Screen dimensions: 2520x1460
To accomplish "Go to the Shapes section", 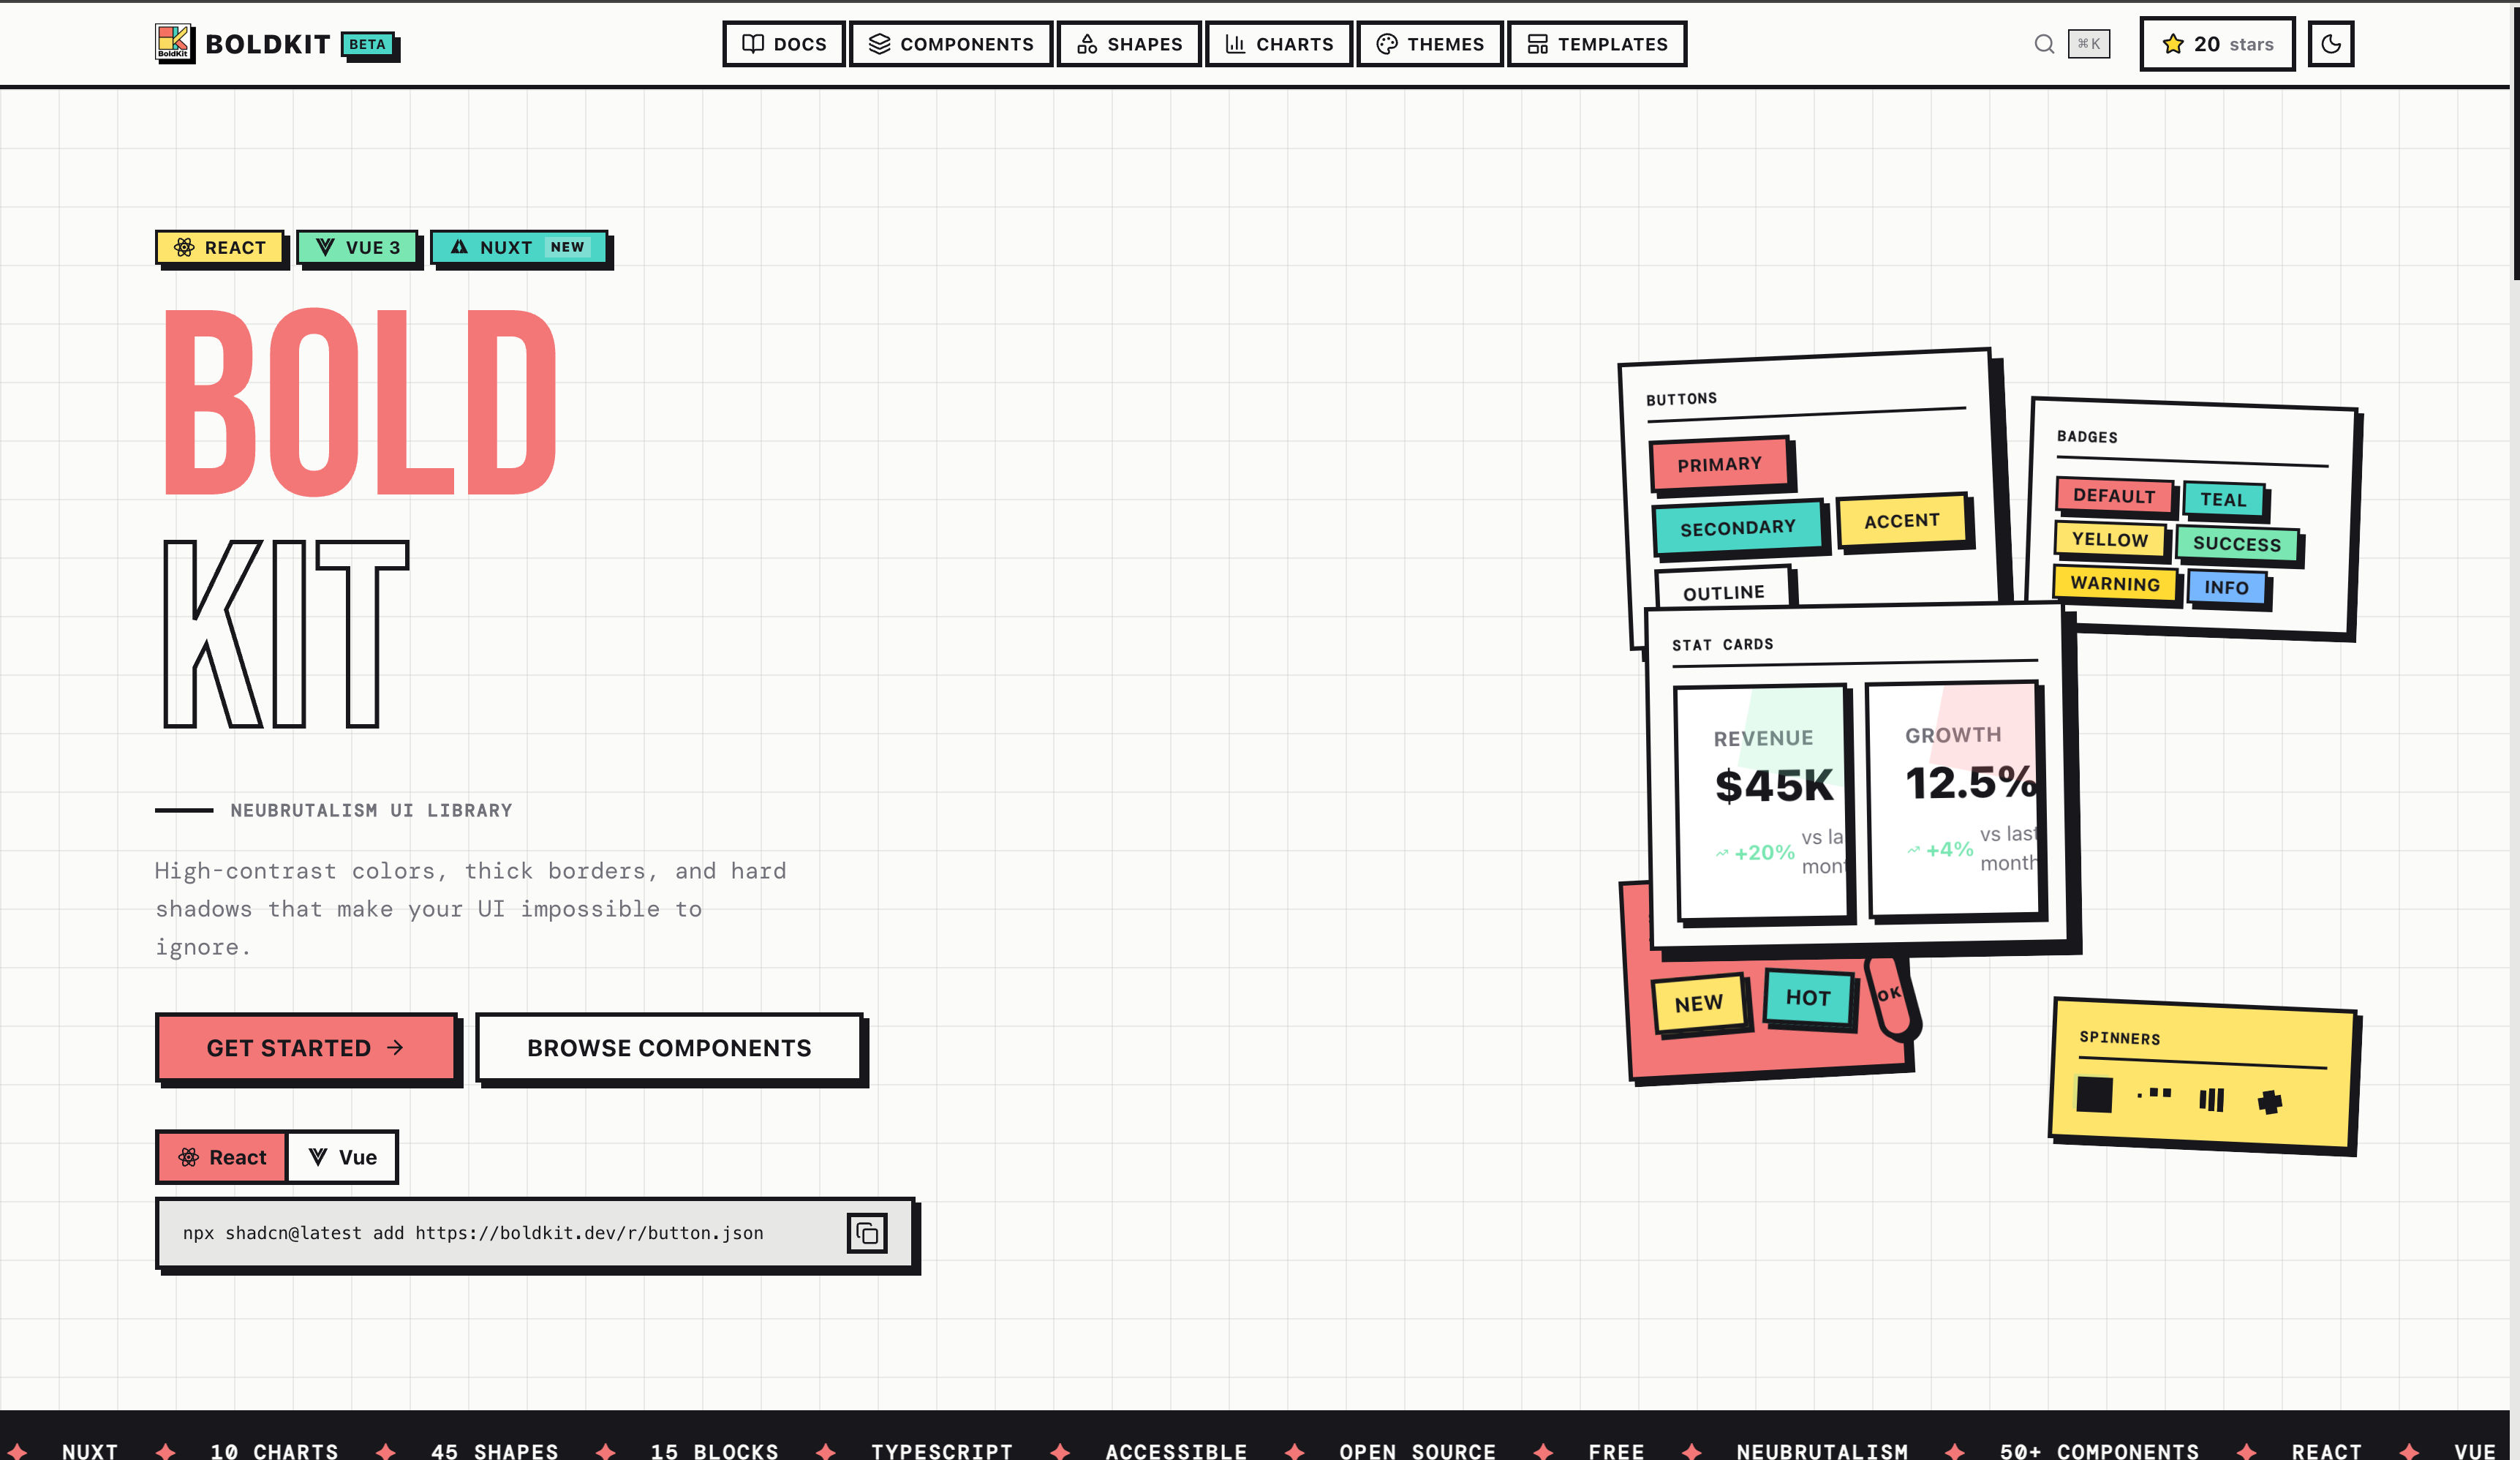I will coord(1129,44).
